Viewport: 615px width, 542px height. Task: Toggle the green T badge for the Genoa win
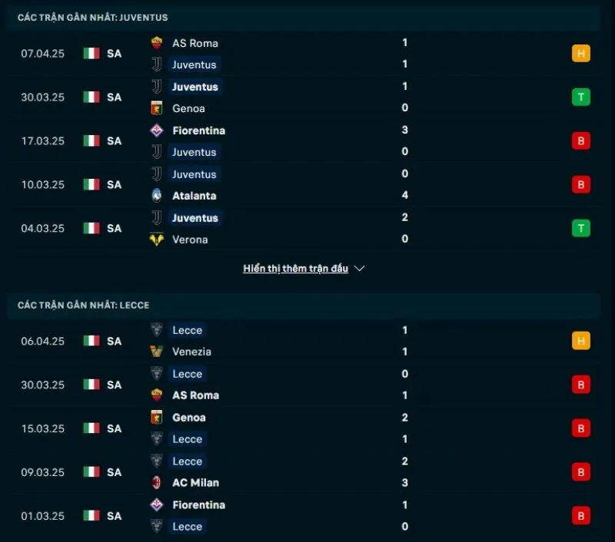(x=581, y=97)
